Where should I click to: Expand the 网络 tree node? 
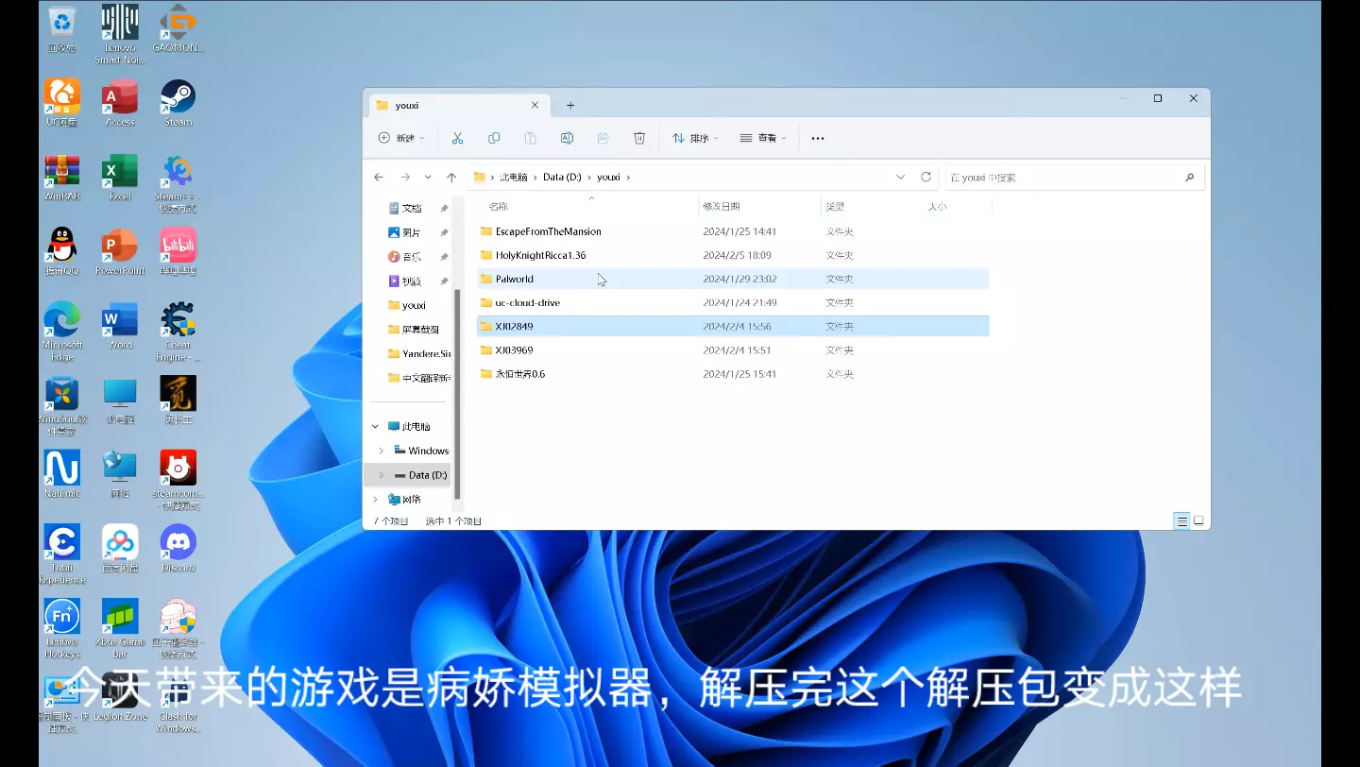pyautogui.click(x=376, y=499)
